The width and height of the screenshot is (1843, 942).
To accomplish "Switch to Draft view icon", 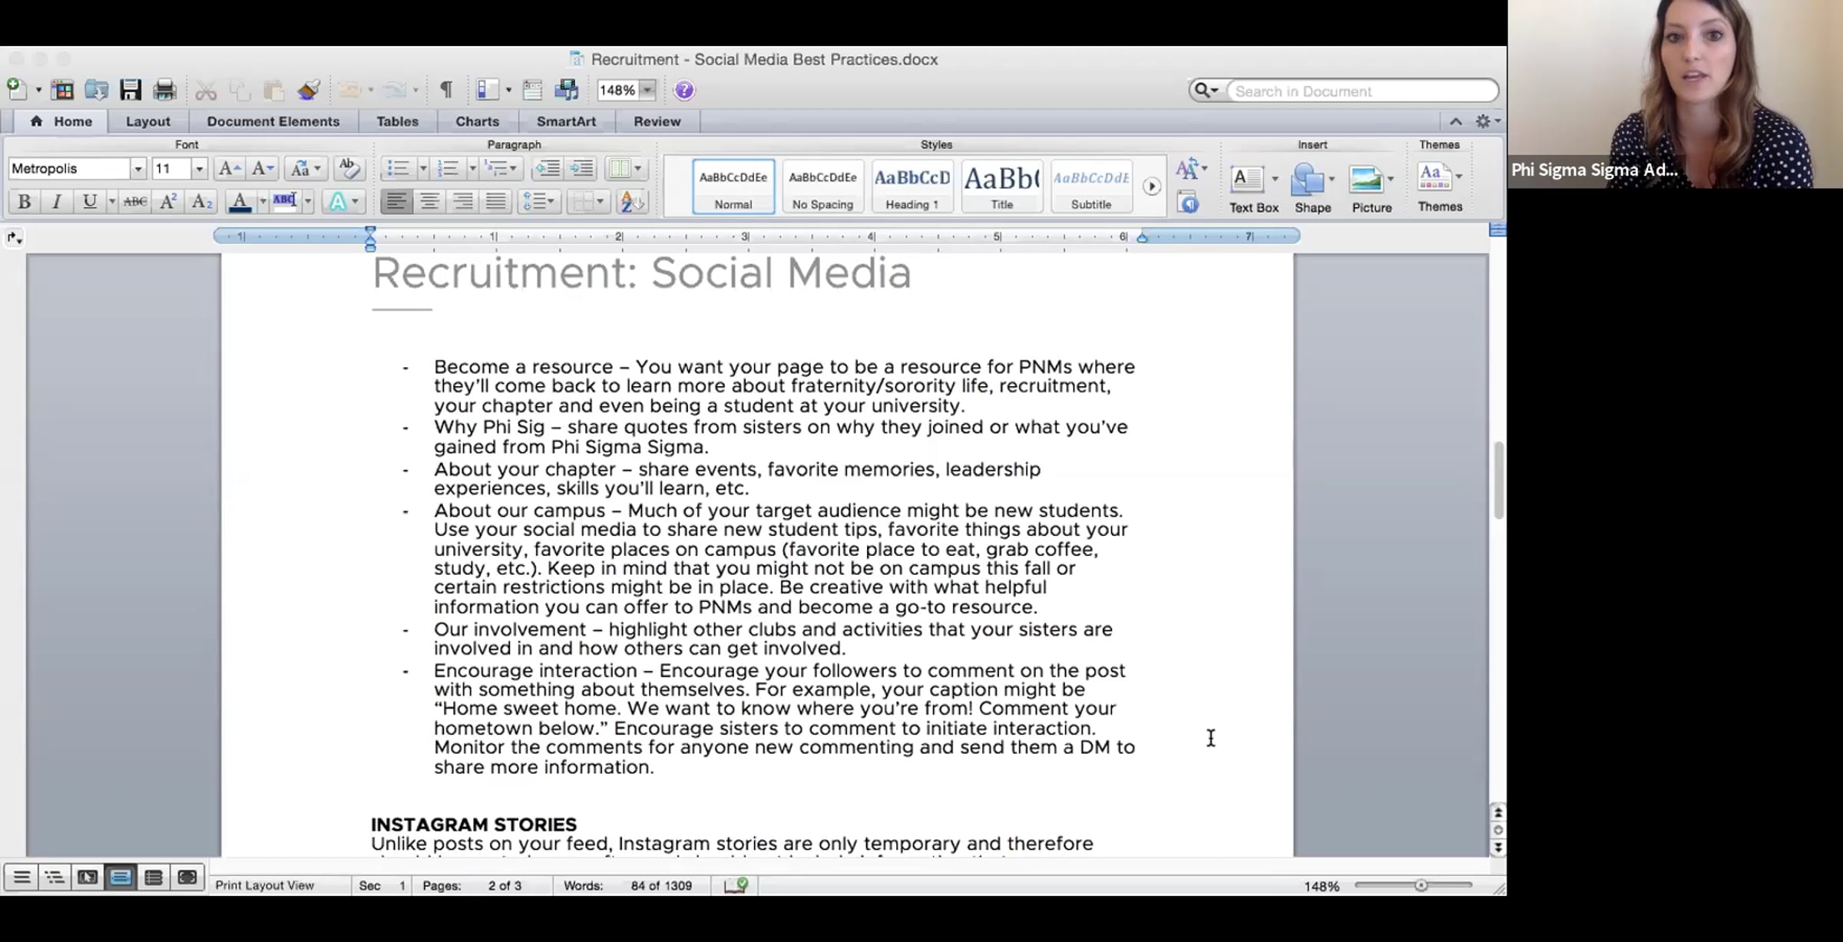I will (x=22, y=877).
